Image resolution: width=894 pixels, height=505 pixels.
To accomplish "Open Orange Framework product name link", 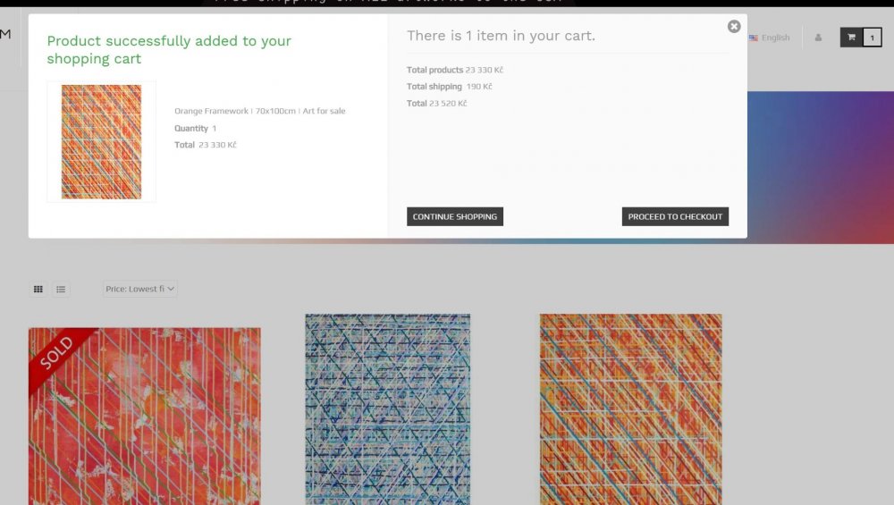I will click(260, 111).
